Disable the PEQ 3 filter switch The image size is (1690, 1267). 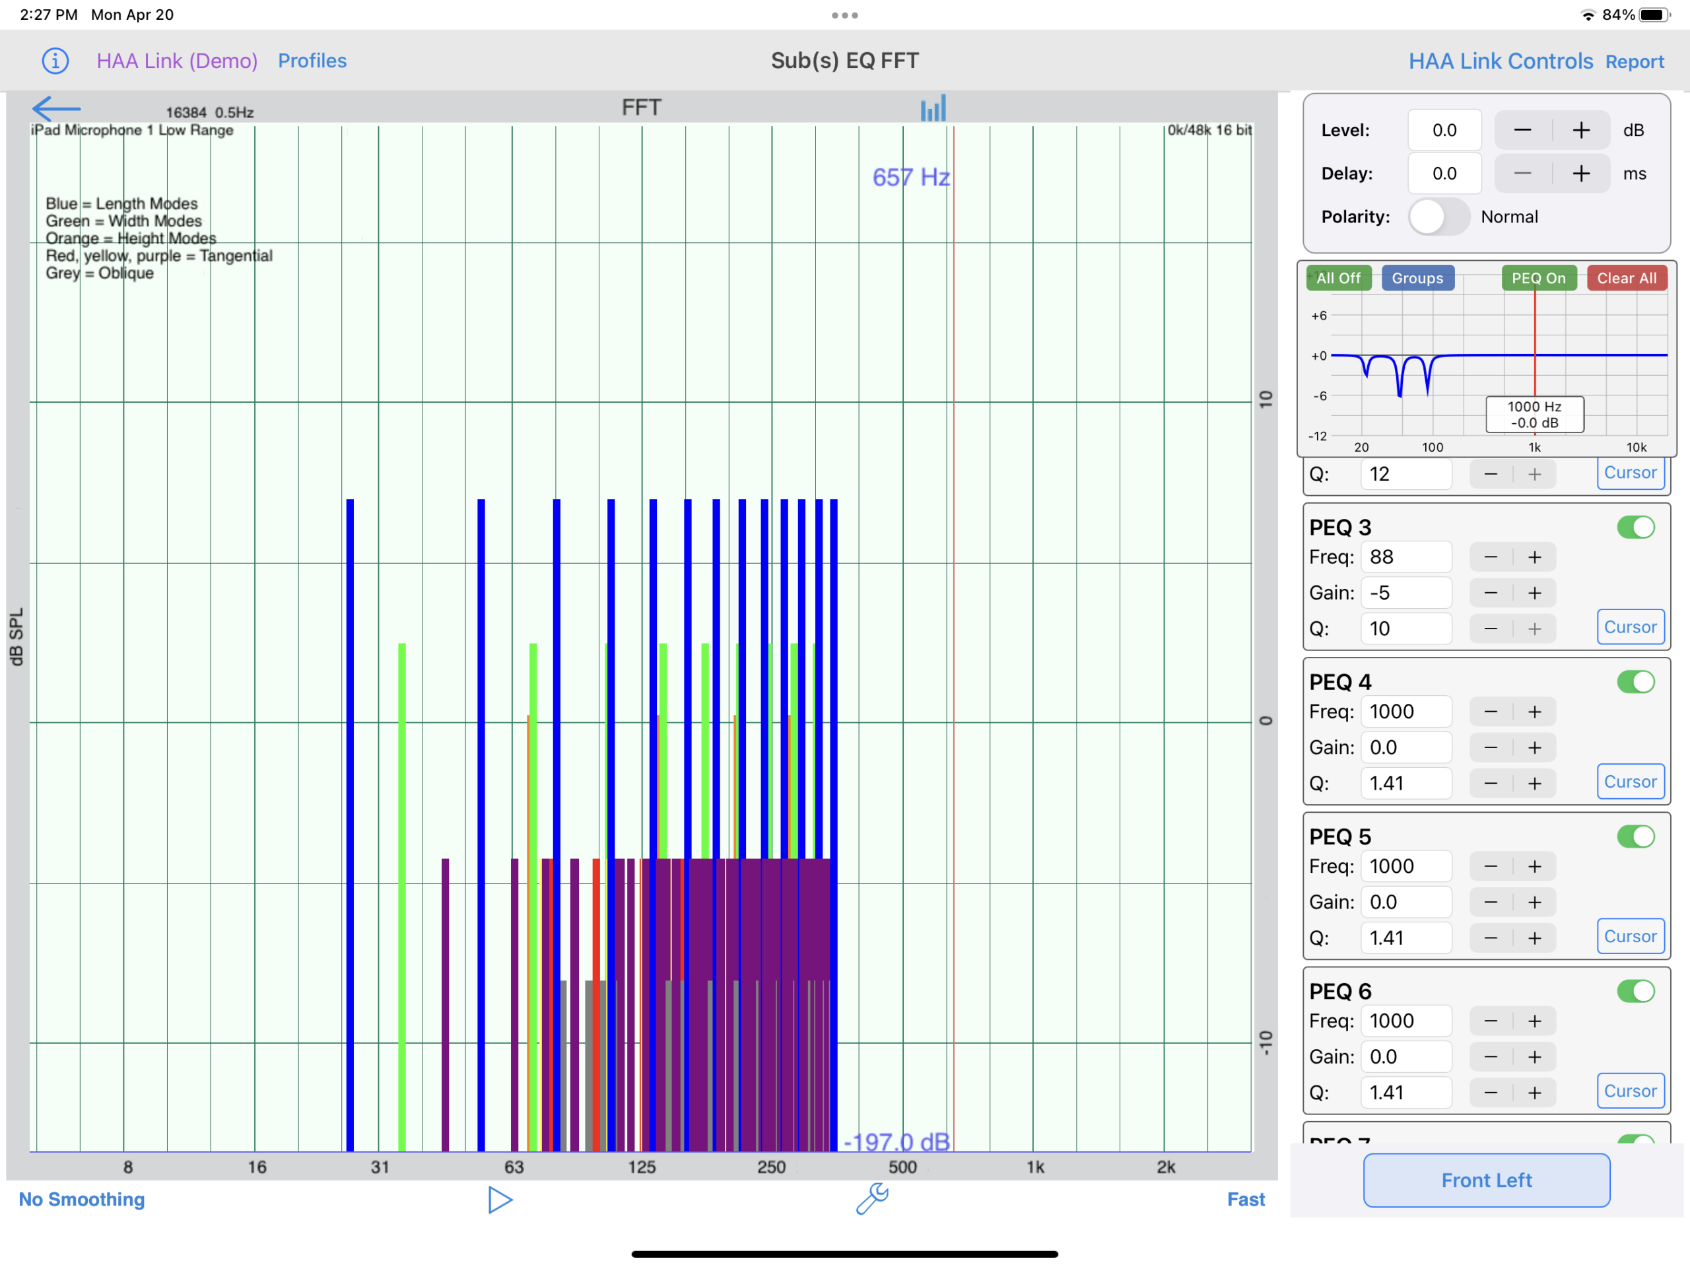tap(1635, 528)
